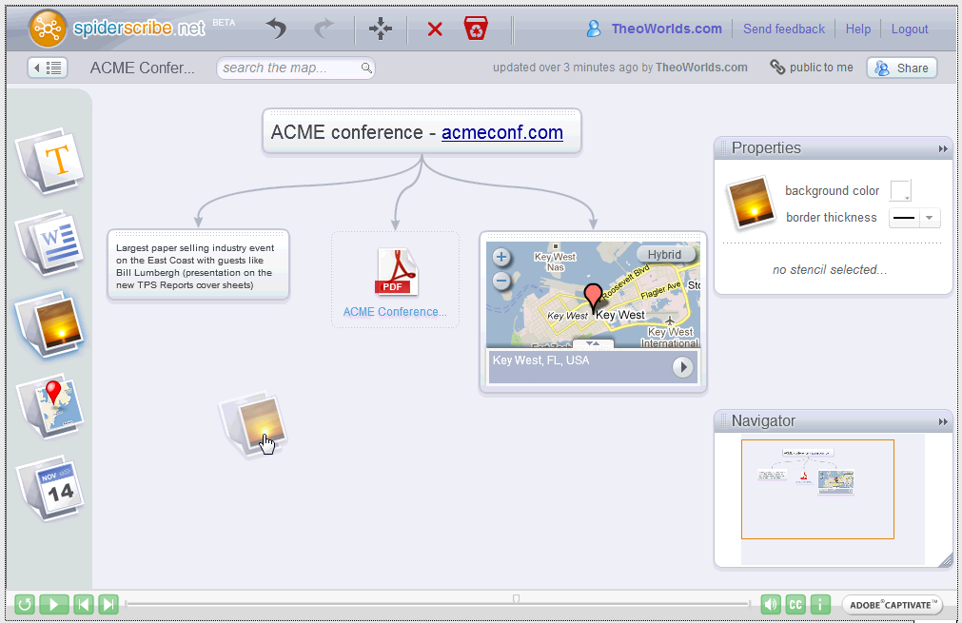The height and width of the screenshot is (623, 962).
Task: Open the Help menu item
Action: tap(857, 29)
